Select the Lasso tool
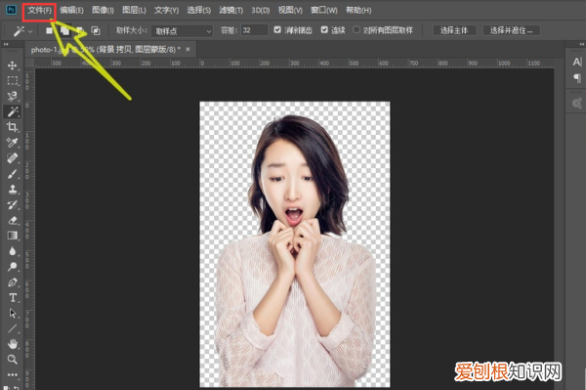 [13, 96]
